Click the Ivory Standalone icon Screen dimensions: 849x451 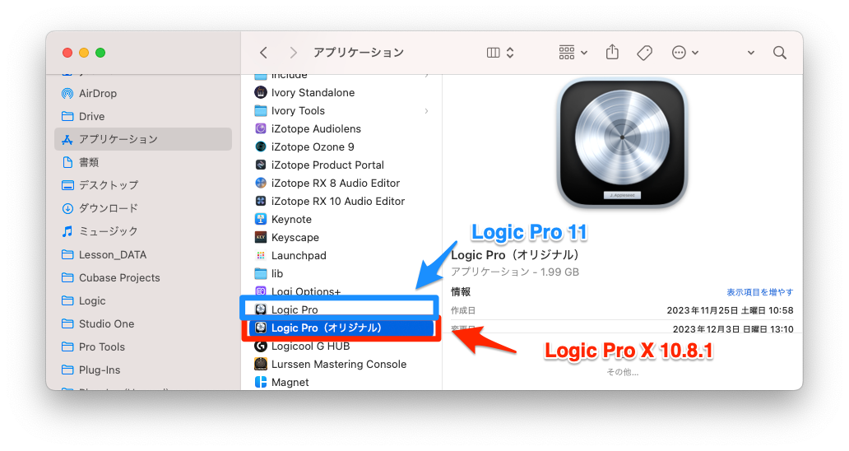pos(261,92)
